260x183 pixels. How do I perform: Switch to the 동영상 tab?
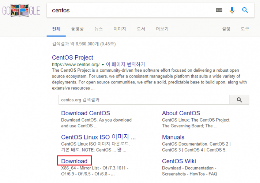tap(77, 29)
